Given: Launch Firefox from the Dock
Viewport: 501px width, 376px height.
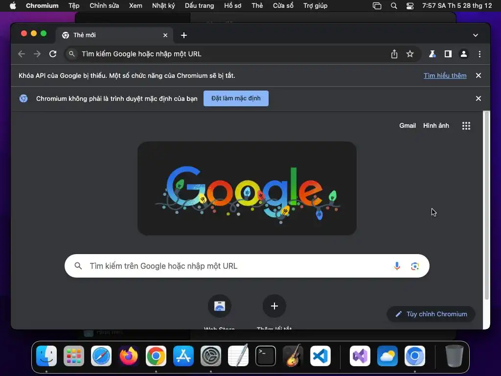Looking at the screenshot, I should (x=129, y=356).
